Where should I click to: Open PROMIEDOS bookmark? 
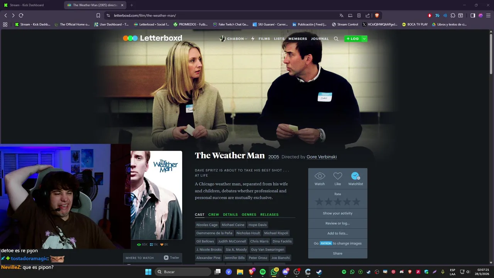[x=191, y=24]
